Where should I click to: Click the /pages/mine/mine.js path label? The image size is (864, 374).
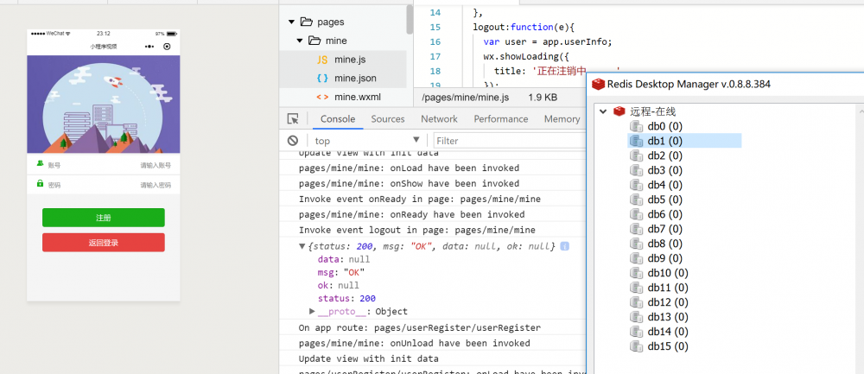466,98
